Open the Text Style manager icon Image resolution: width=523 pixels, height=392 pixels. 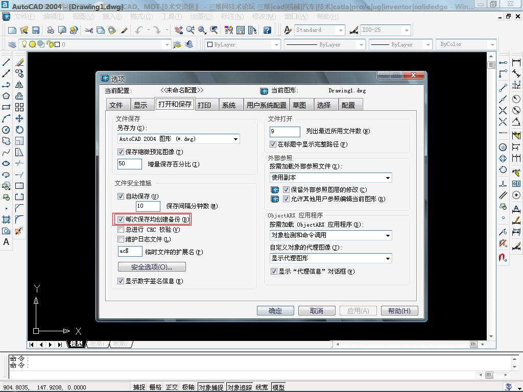288,30
